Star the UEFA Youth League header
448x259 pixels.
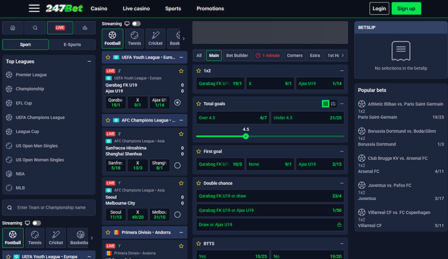(x=108, y=57)
